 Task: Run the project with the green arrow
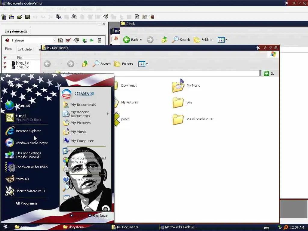click(92, 41)
